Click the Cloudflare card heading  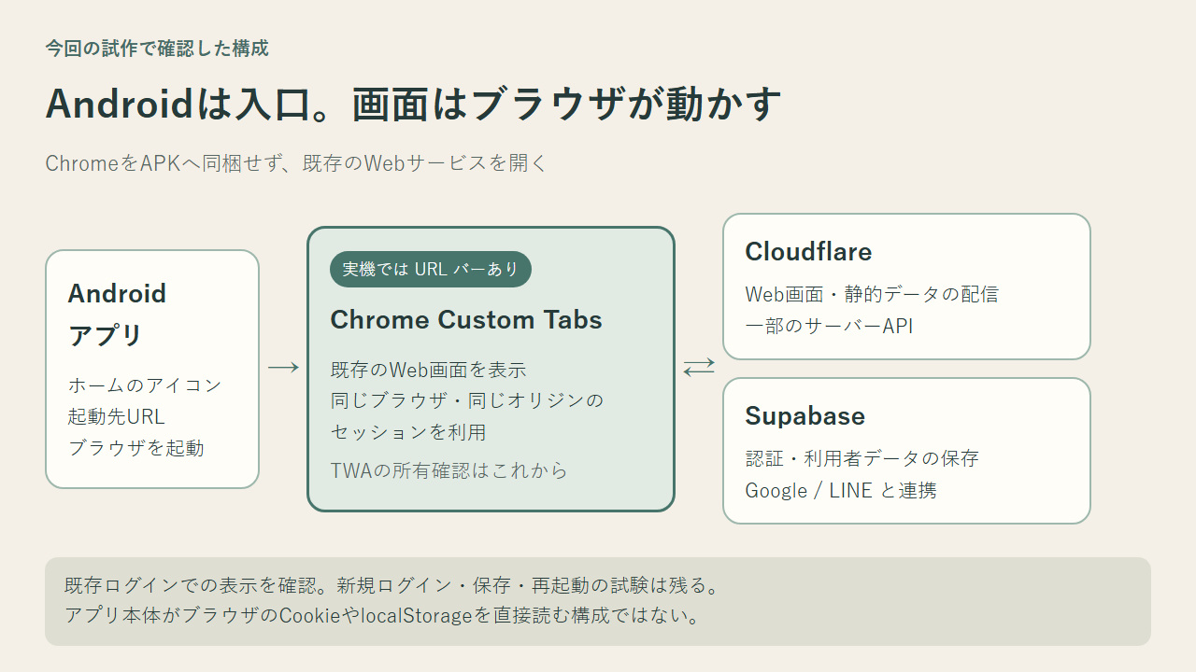click(x=808, y=252)
